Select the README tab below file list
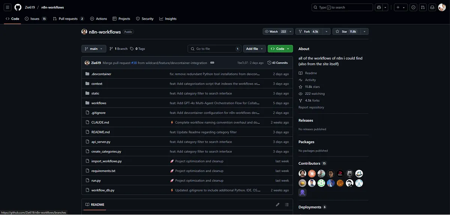The width and height of the screenshot is (450, 215). coord(95,204)
